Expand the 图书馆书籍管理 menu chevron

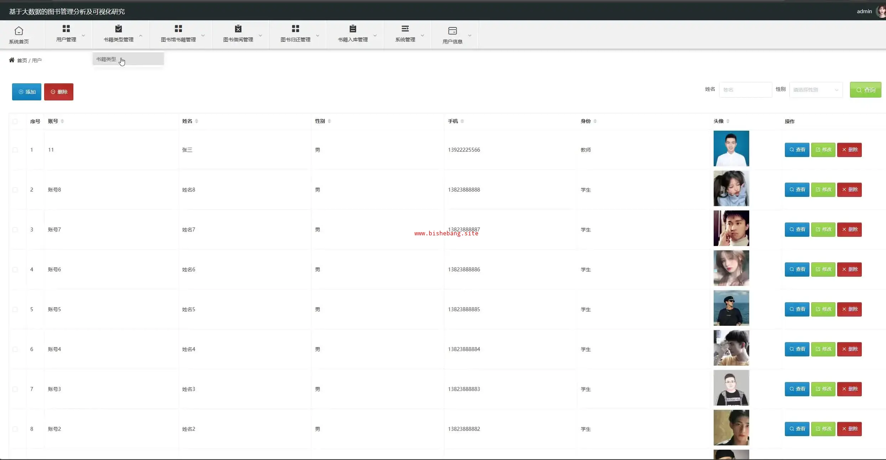point(203,35)
